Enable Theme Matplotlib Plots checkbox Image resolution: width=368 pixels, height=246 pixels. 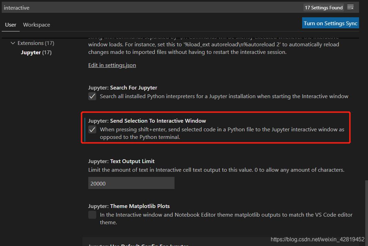click(x=92, y=215)
